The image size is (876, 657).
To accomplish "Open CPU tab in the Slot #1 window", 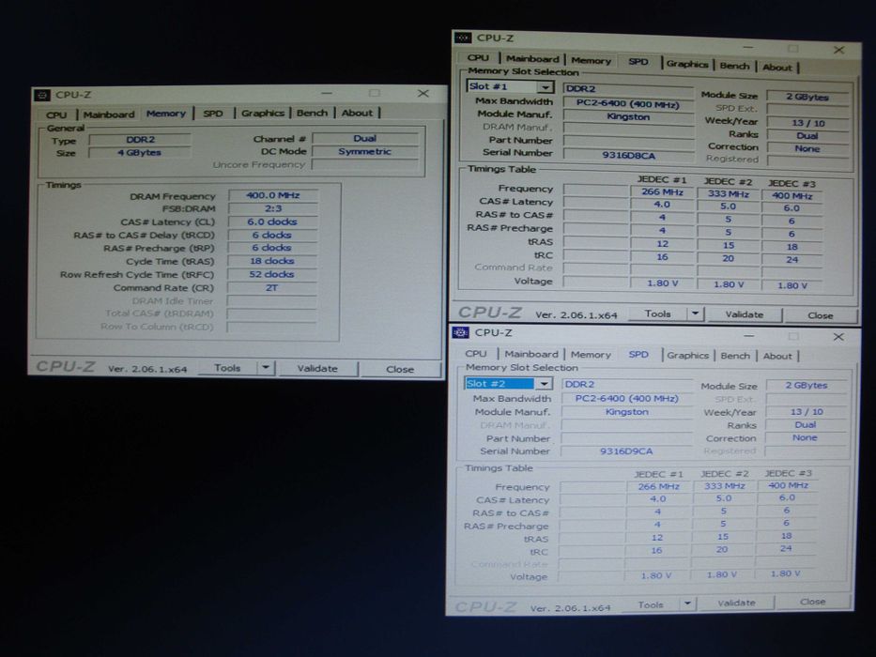I will pos(478,57).
